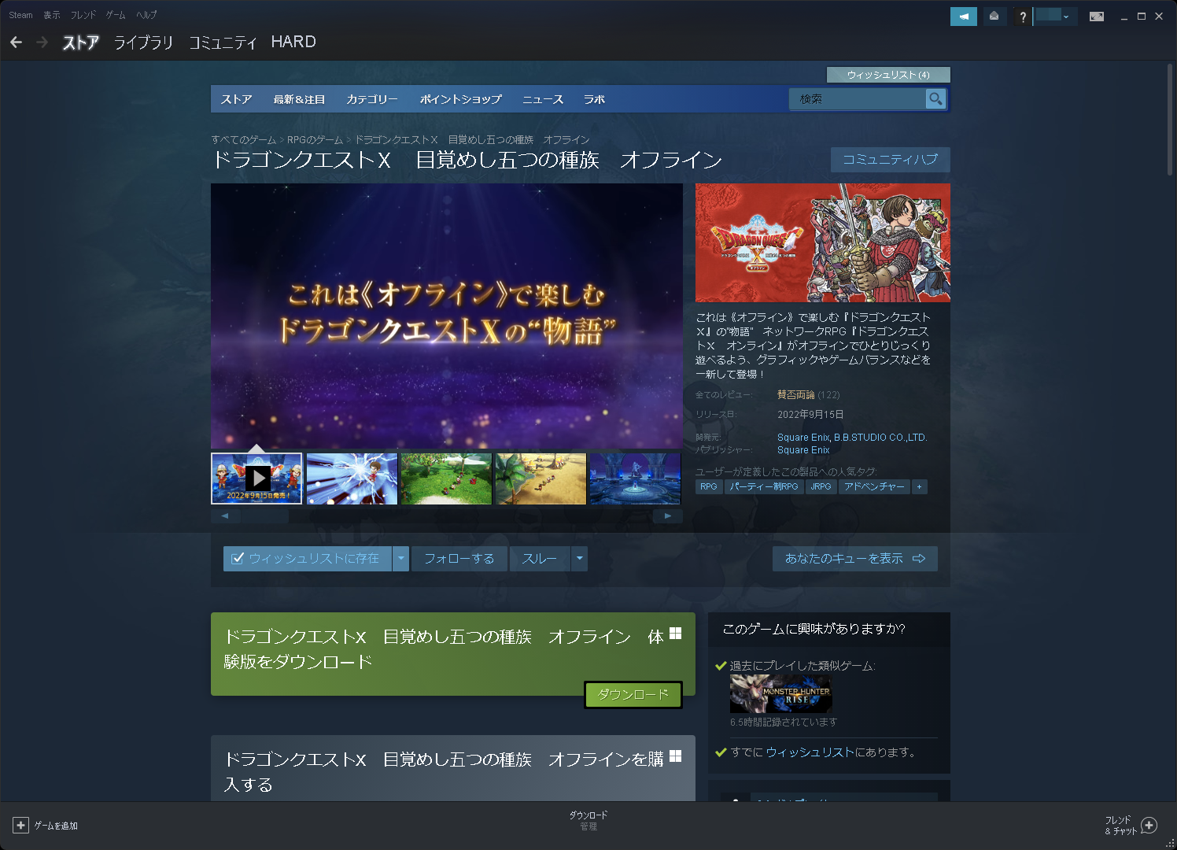Download the demo with the ダウンロード button
Image resolution: width=1177 pixels, height=850 pixels.
[633, 695]
